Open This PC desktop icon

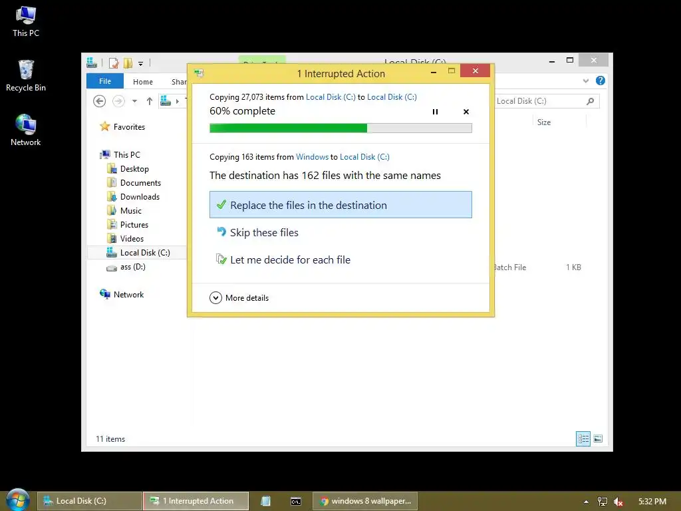coord(26,22)
